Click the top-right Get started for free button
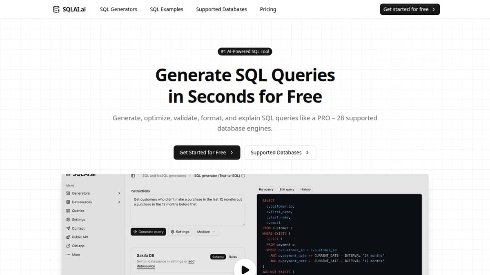 [410, 9]
